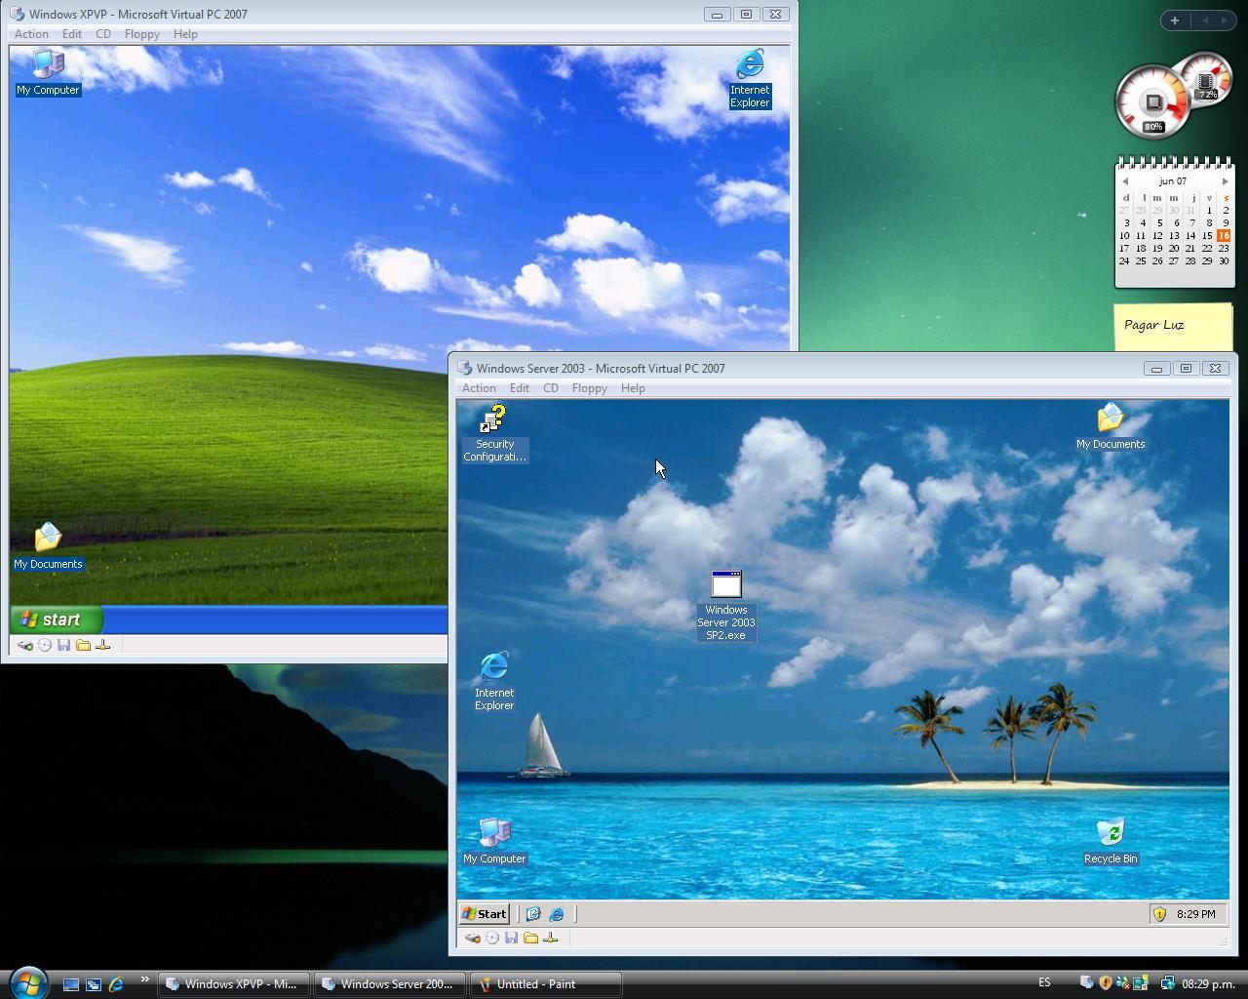Open Action menu in Windows Server 2003 window
Image resolution: width=1248 pixels, height=999 pixels.
pyautogui.click(x=479, y=388)
